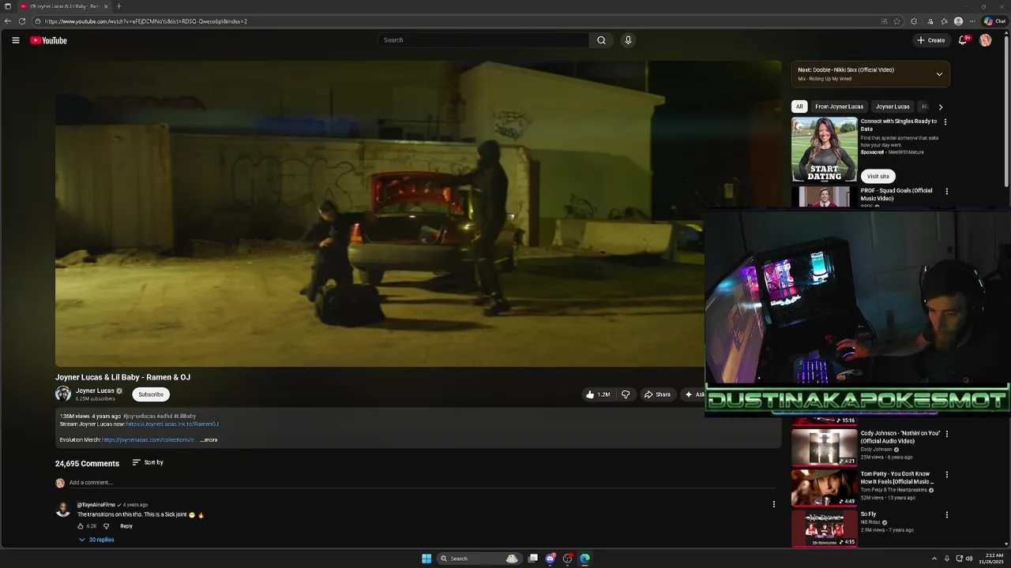
Task: Select the From Joyner Lucas chip
Action: click(840, 106)
